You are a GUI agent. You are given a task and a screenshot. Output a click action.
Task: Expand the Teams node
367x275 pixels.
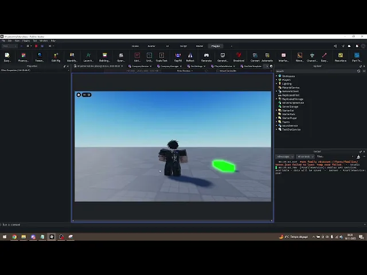pos(276,122)
